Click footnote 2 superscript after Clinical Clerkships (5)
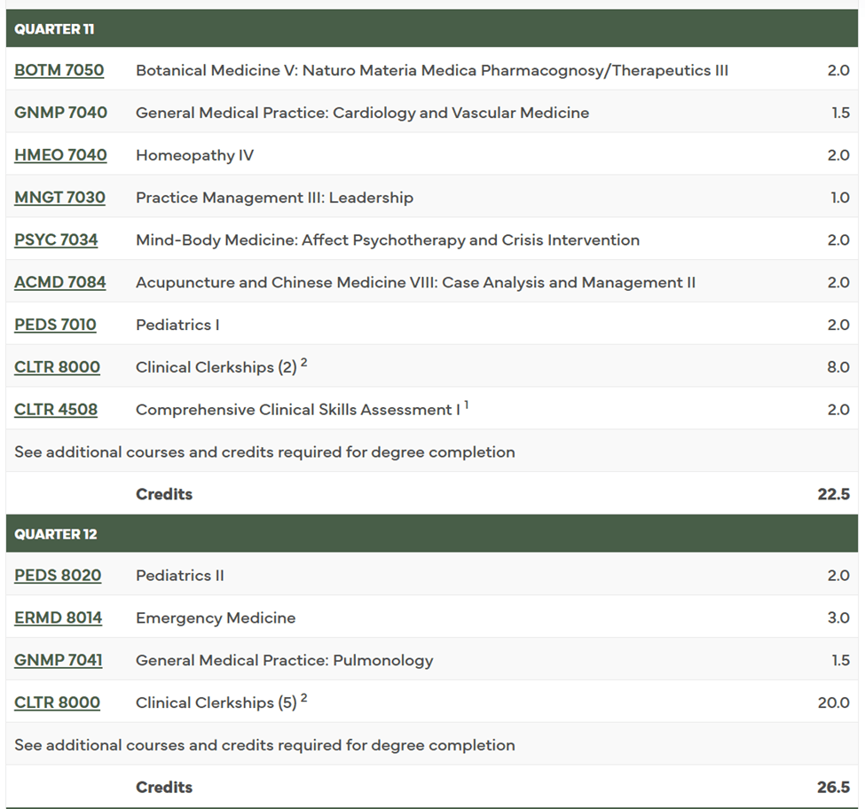Screen dimensions: 865x809 [x=304, y=698]
